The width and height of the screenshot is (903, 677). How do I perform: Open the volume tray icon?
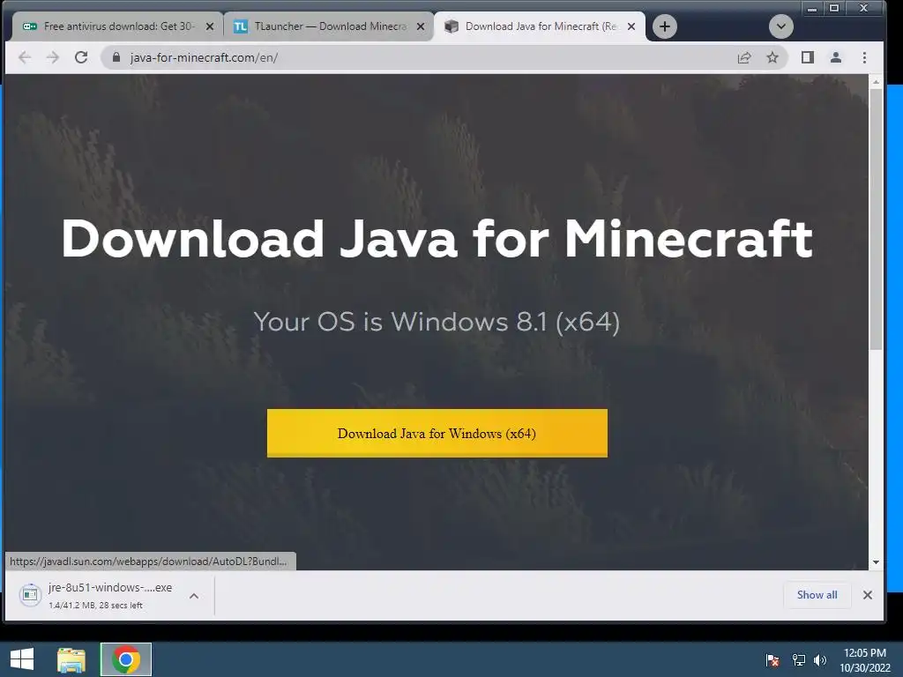[x=819, y=659]
